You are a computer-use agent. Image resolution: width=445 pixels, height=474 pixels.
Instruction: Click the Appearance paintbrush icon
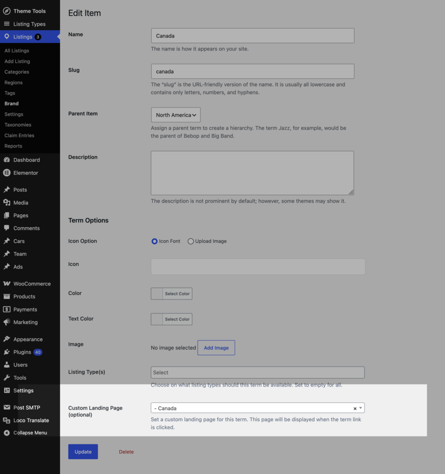pos(6,339)
